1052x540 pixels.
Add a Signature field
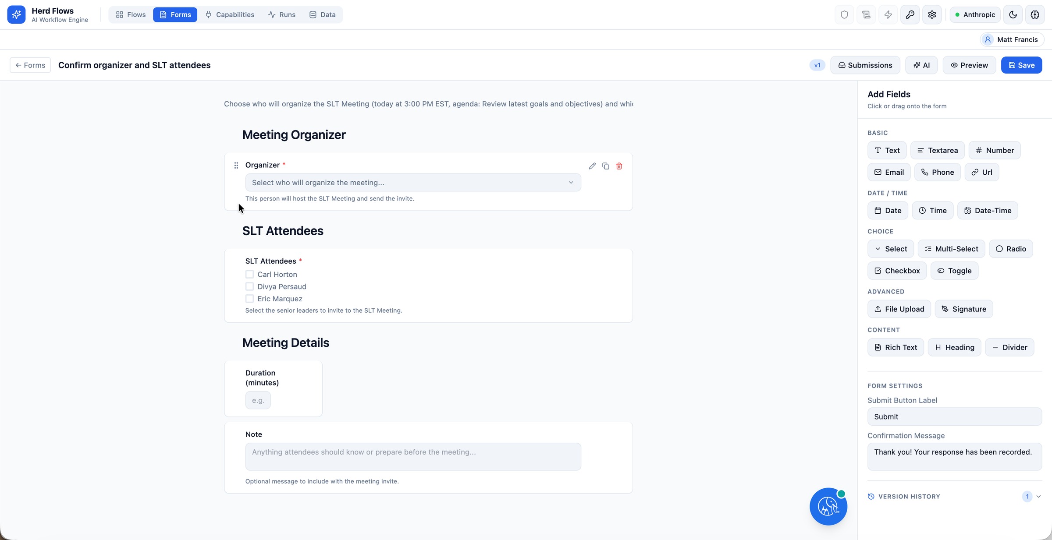964,309
